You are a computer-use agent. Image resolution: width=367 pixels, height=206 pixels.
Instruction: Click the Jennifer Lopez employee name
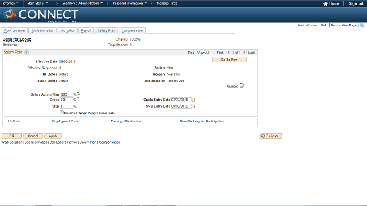[17, 39]
